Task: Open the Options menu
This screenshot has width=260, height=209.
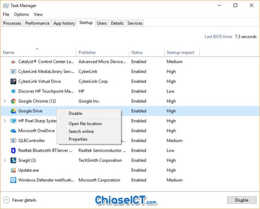Action: pos(22,14)
